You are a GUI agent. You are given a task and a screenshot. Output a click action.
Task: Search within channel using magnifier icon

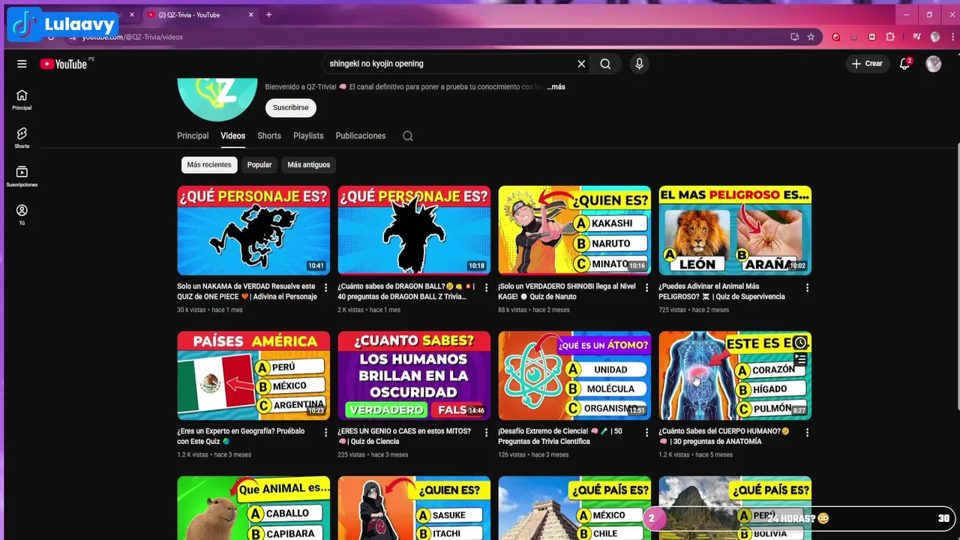pos(408,136)
